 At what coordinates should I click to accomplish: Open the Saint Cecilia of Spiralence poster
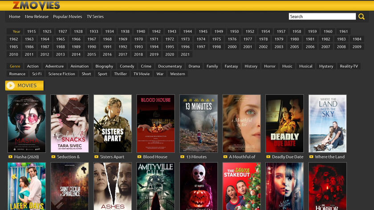coord(69,186)
